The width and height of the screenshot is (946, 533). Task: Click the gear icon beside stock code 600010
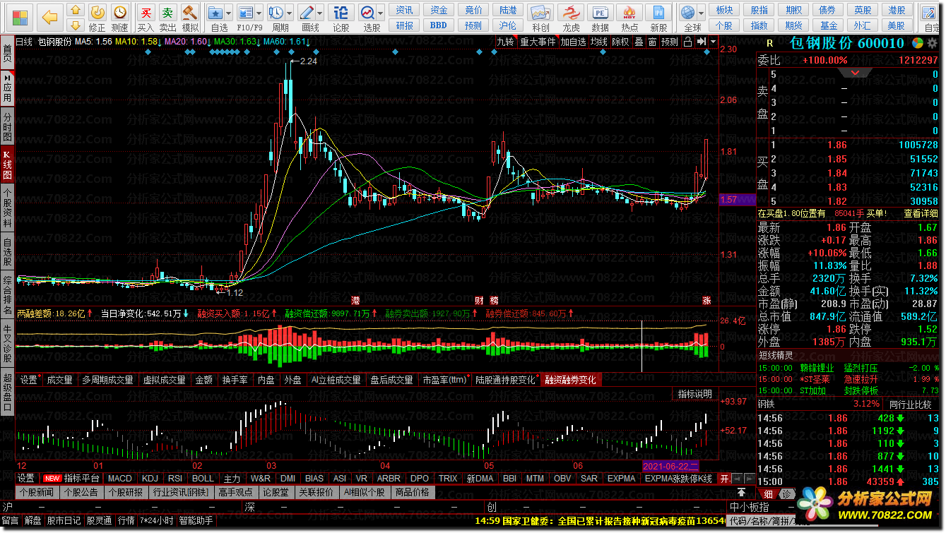point(933,42)
